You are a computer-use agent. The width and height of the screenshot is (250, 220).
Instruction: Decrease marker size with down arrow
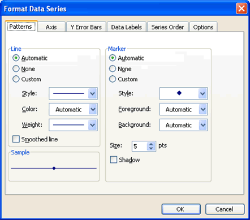pyautogui.click(x=151, y=148)
